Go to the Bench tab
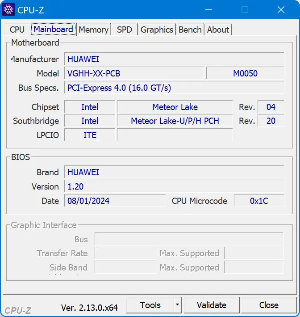 click(190, 30)
